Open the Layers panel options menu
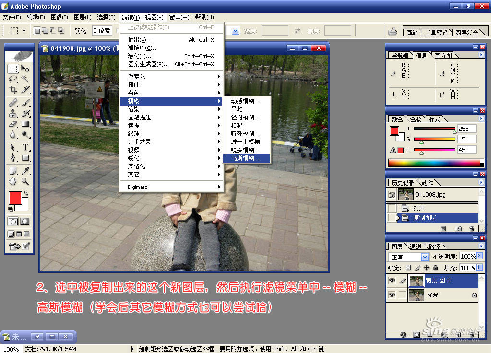This screenshot has width=491, height=353. tap(481, 246)
